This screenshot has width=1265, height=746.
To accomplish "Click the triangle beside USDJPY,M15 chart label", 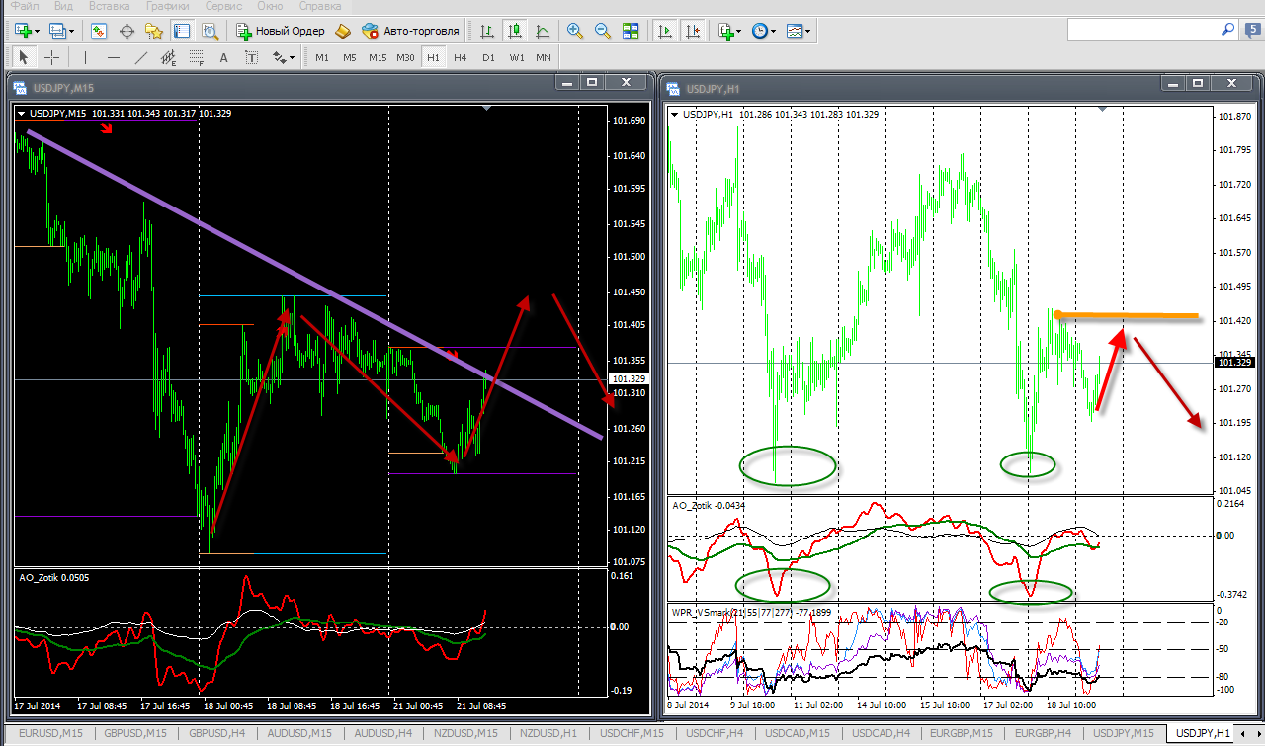I will pyautogui.click(x=23, y=114).
